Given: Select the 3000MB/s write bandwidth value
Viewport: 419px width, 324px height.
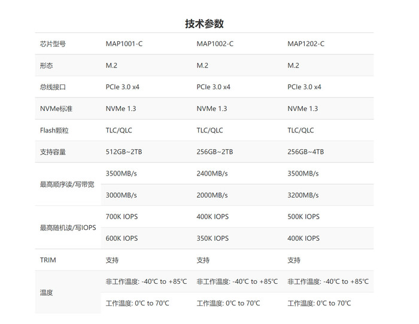Looking at the screenshot, I should coord(122,195).
